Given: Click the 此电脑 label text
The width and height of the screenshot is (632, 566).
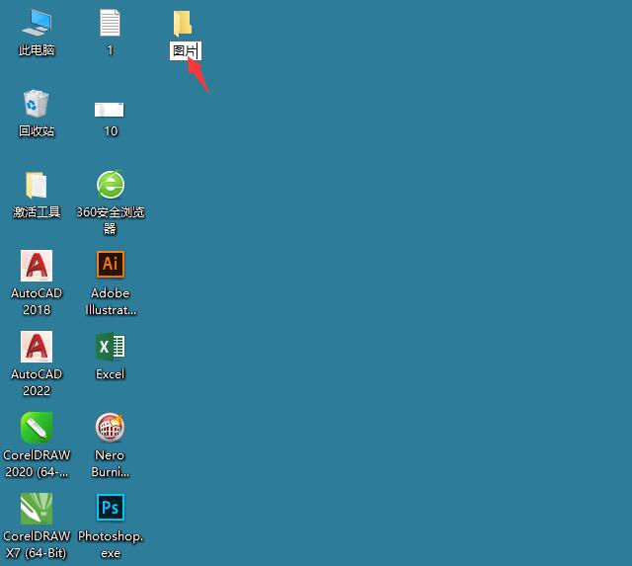Looking at the screenshot, I should (x=37, y=50).
